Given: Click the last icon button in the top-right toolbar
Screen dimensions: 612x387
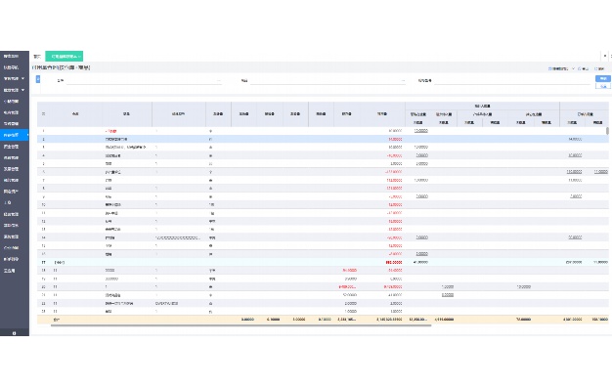Looking at the screenshot, I should click(x=599, y=68).
